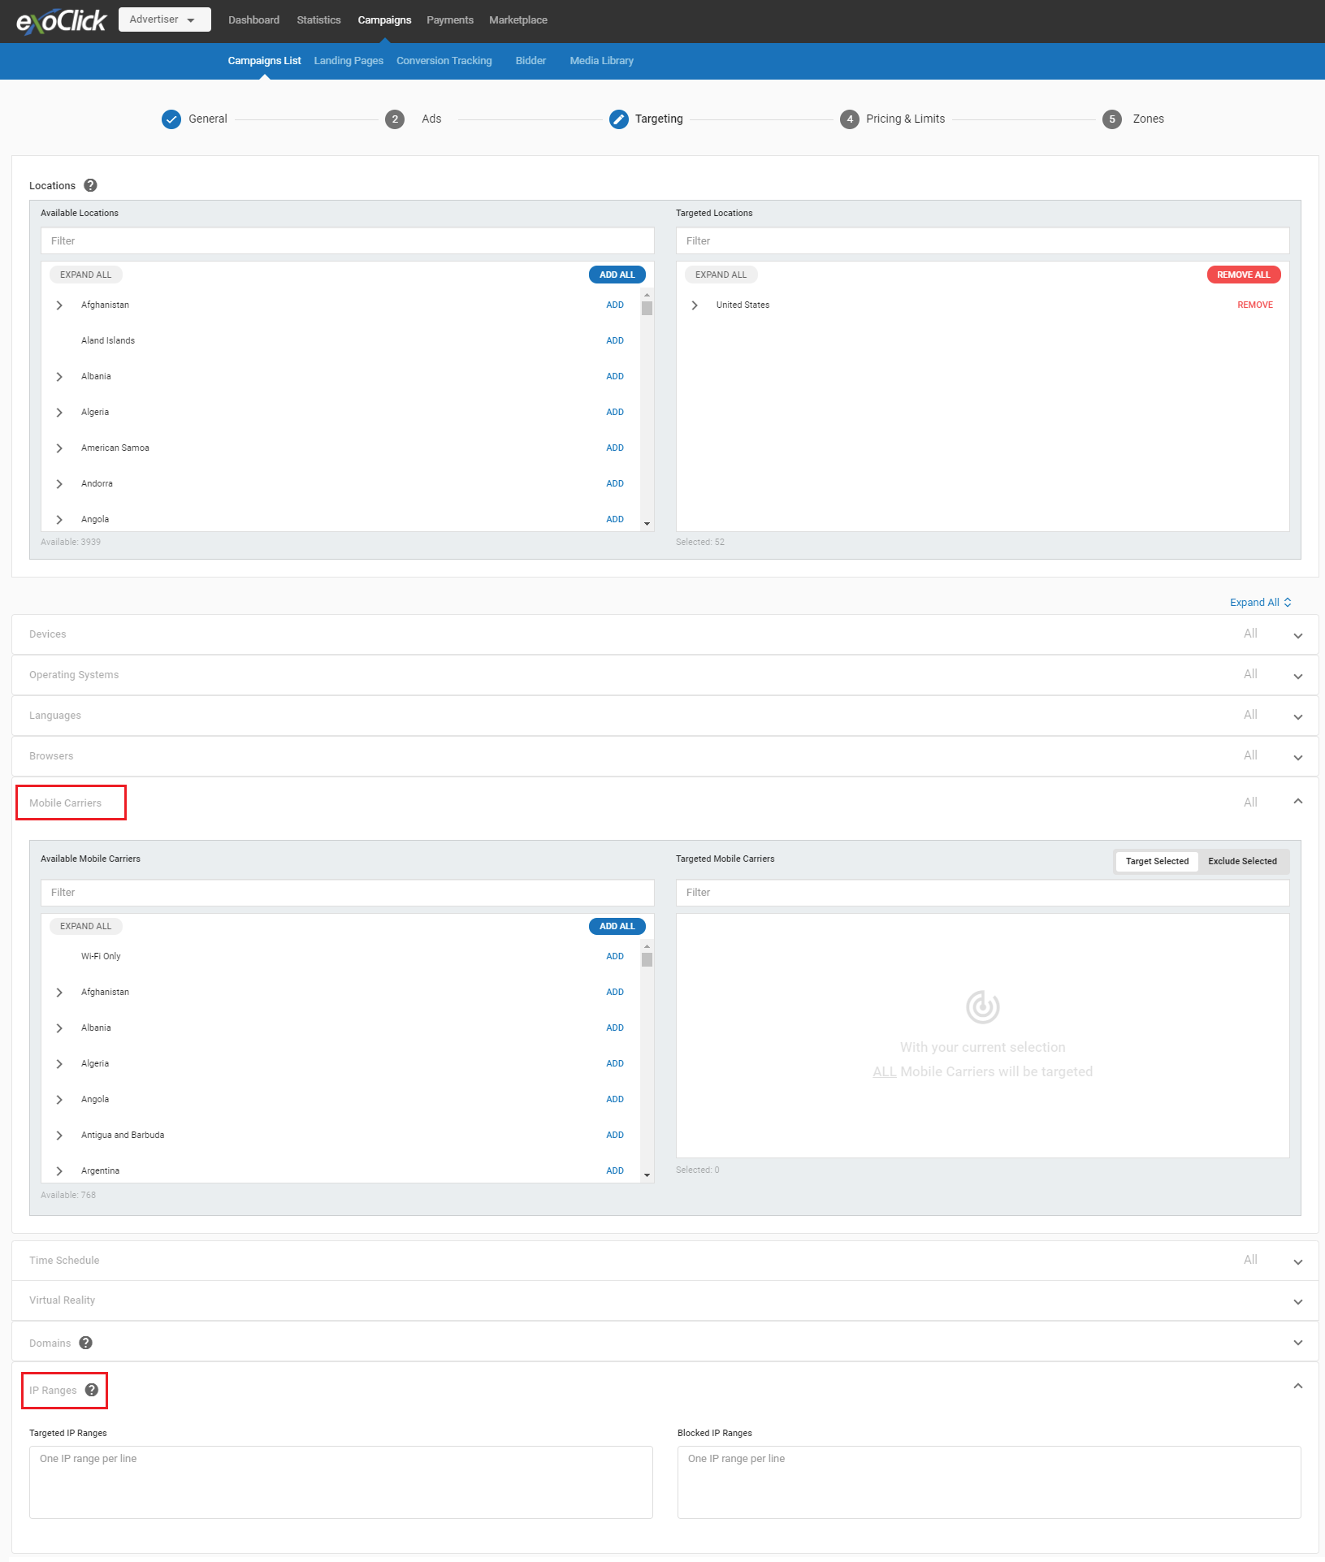Open the Advertiser role dropdown
The width and height of the screenshot is (1325, 1562).
coord(165,19)
